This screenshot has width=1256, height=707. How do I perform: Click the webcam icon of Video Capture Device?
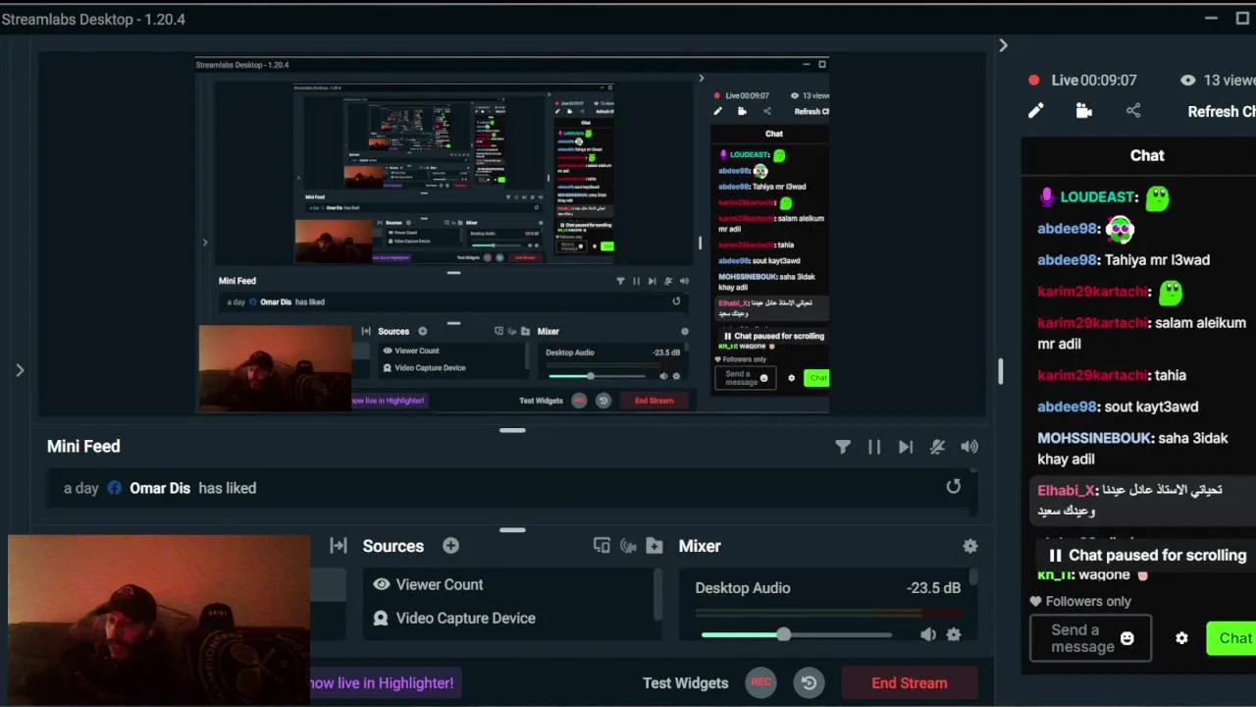[381, 619]
